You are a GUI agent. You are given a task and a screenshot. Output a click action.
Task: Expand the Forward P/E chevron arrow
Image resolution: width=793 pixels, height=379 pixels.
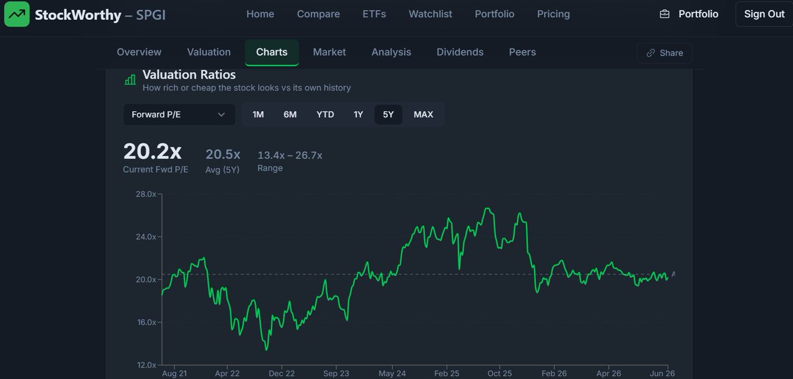221,115
